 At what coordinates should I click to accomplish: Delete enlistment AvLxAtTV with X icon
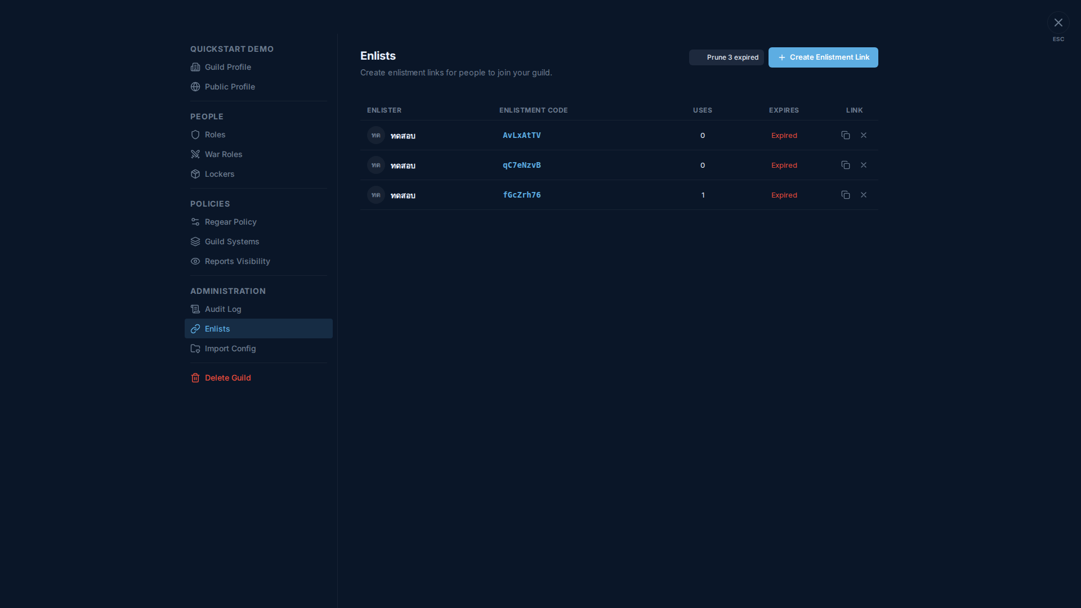[863, 135]
